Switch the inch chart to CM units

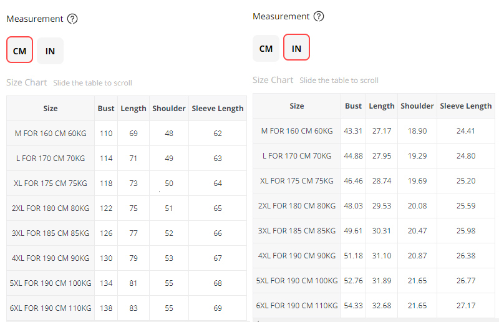tap(266, 48)
